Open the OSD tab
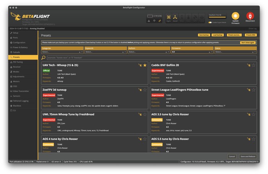 coord(23,86)
